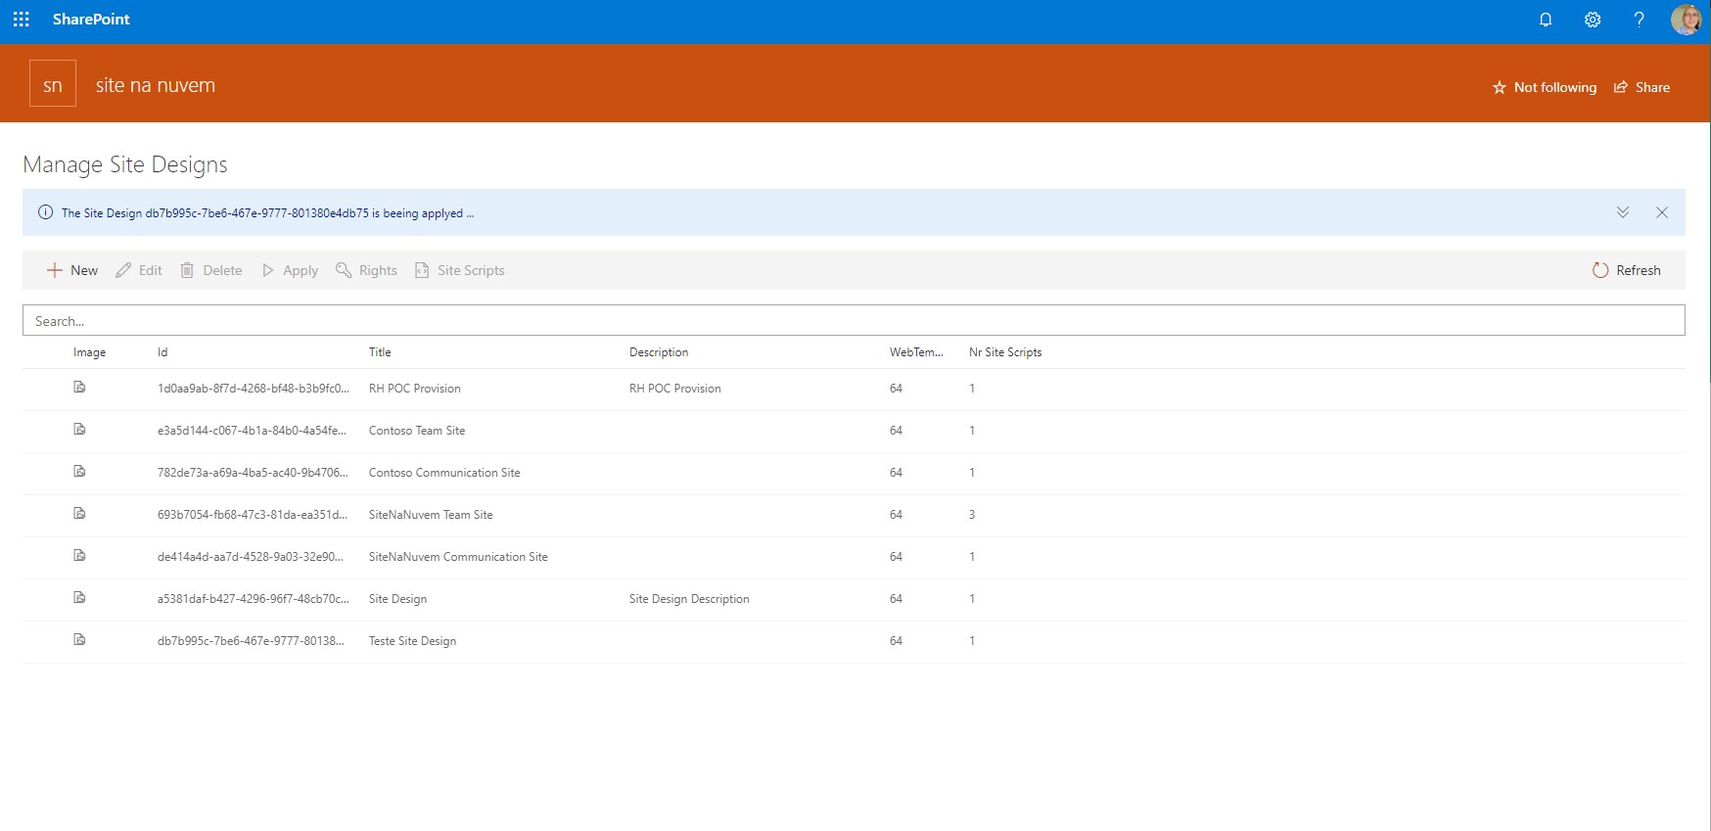Image resolution: width=1711 pixels, height=831 pixels.
Task: Select the SiteNaNuvem Communication Site title
Action: click(x=458, y=557)
